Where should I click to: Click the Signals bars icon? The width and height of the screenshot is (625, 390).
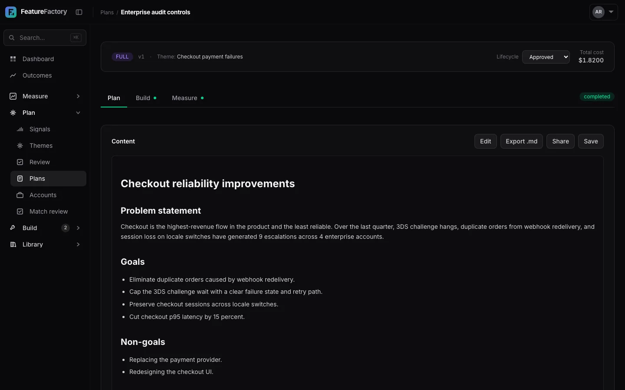20,129
